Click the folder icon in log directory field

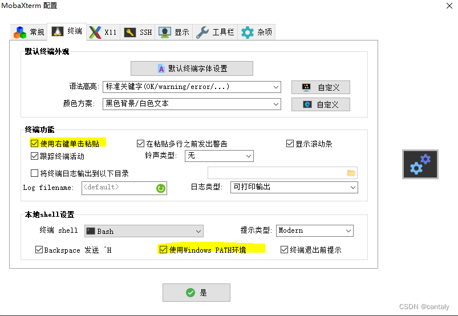[x=351, y=173]
